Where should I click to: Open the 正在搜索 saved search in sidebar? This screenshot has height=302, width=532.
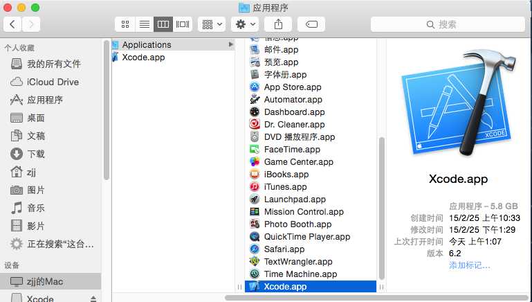pos(51,244)
